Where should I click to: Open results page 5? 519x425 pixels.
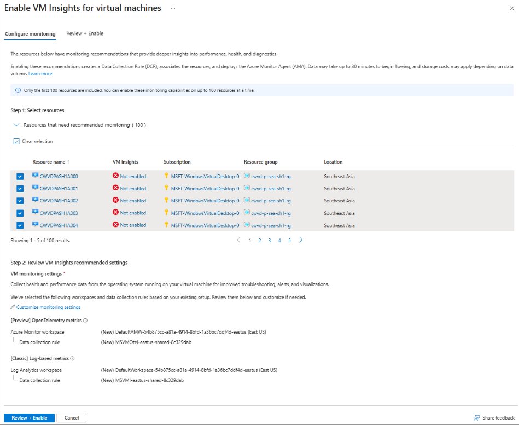pos(289,241)
